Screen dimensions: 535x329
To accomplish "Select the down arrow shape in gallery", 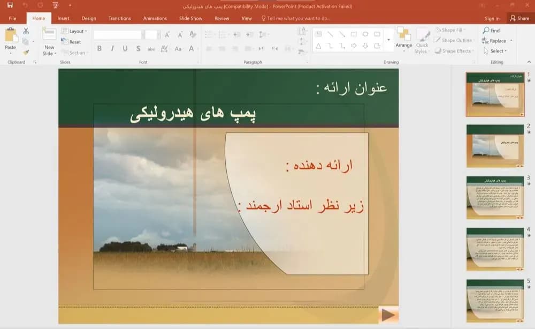I will pyautogui.click(x=365, y=46).
